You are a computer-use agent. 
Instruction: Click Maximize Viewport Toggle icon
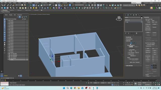pyautogui.click(x=159, y=85)
